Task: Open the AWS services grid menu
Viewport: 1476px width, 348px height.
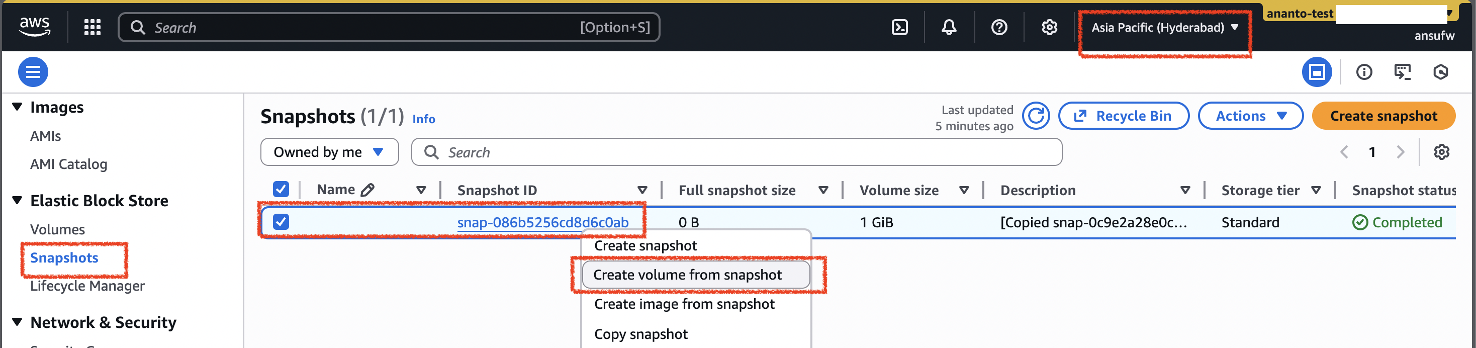Action: click(91, 27)
